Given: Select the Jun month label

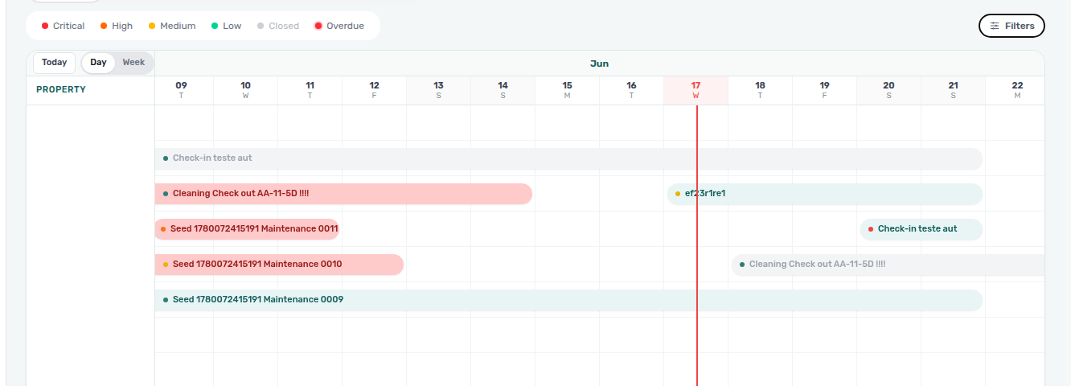Looking at the screenshot, I should [x=599, y=64].
